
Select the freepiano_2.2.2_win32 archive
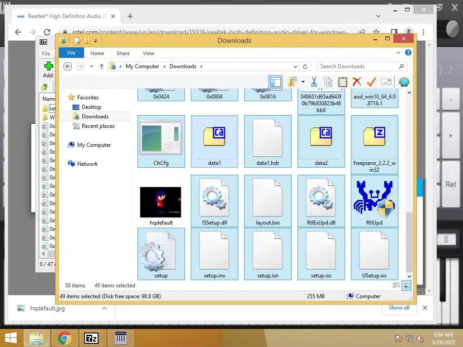click(x=374, y=145)
